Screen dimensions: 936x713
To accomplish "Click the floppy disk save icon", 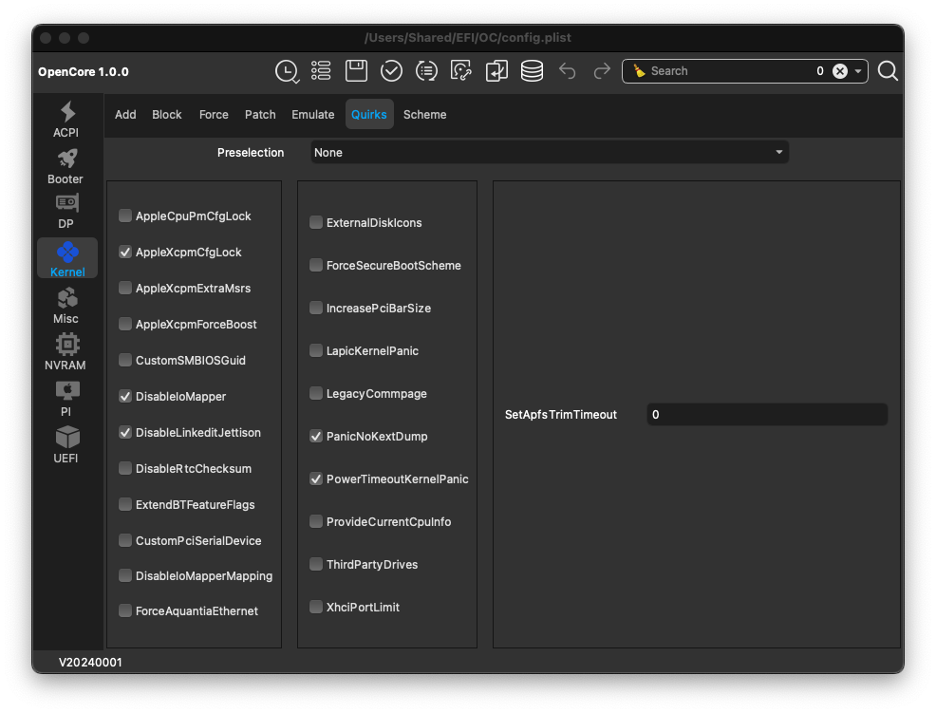I will (x=356, y=71).
